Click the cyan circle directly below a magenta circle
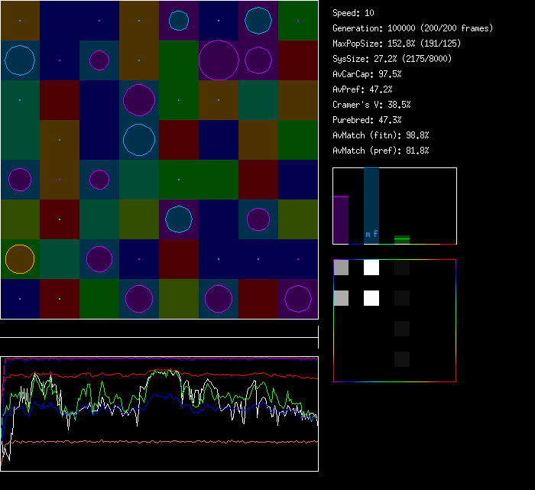 click(x=139, y=140)
